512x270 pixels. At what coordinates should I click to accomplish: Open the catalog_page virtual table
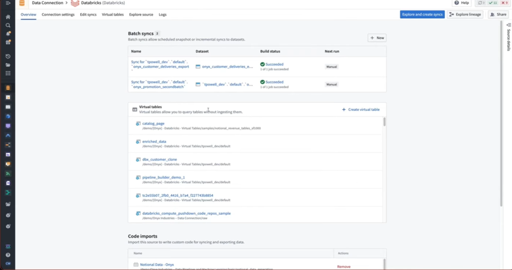(153, 124)
